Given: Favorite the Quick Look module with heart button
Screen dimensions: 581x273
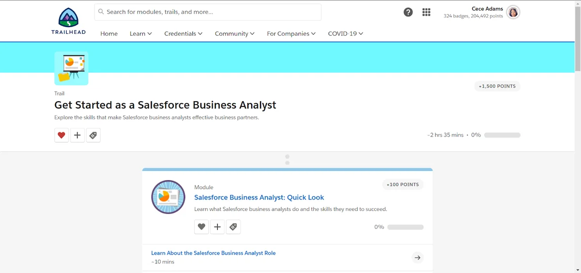Looking at the screenshot, I should coord(201,227).
